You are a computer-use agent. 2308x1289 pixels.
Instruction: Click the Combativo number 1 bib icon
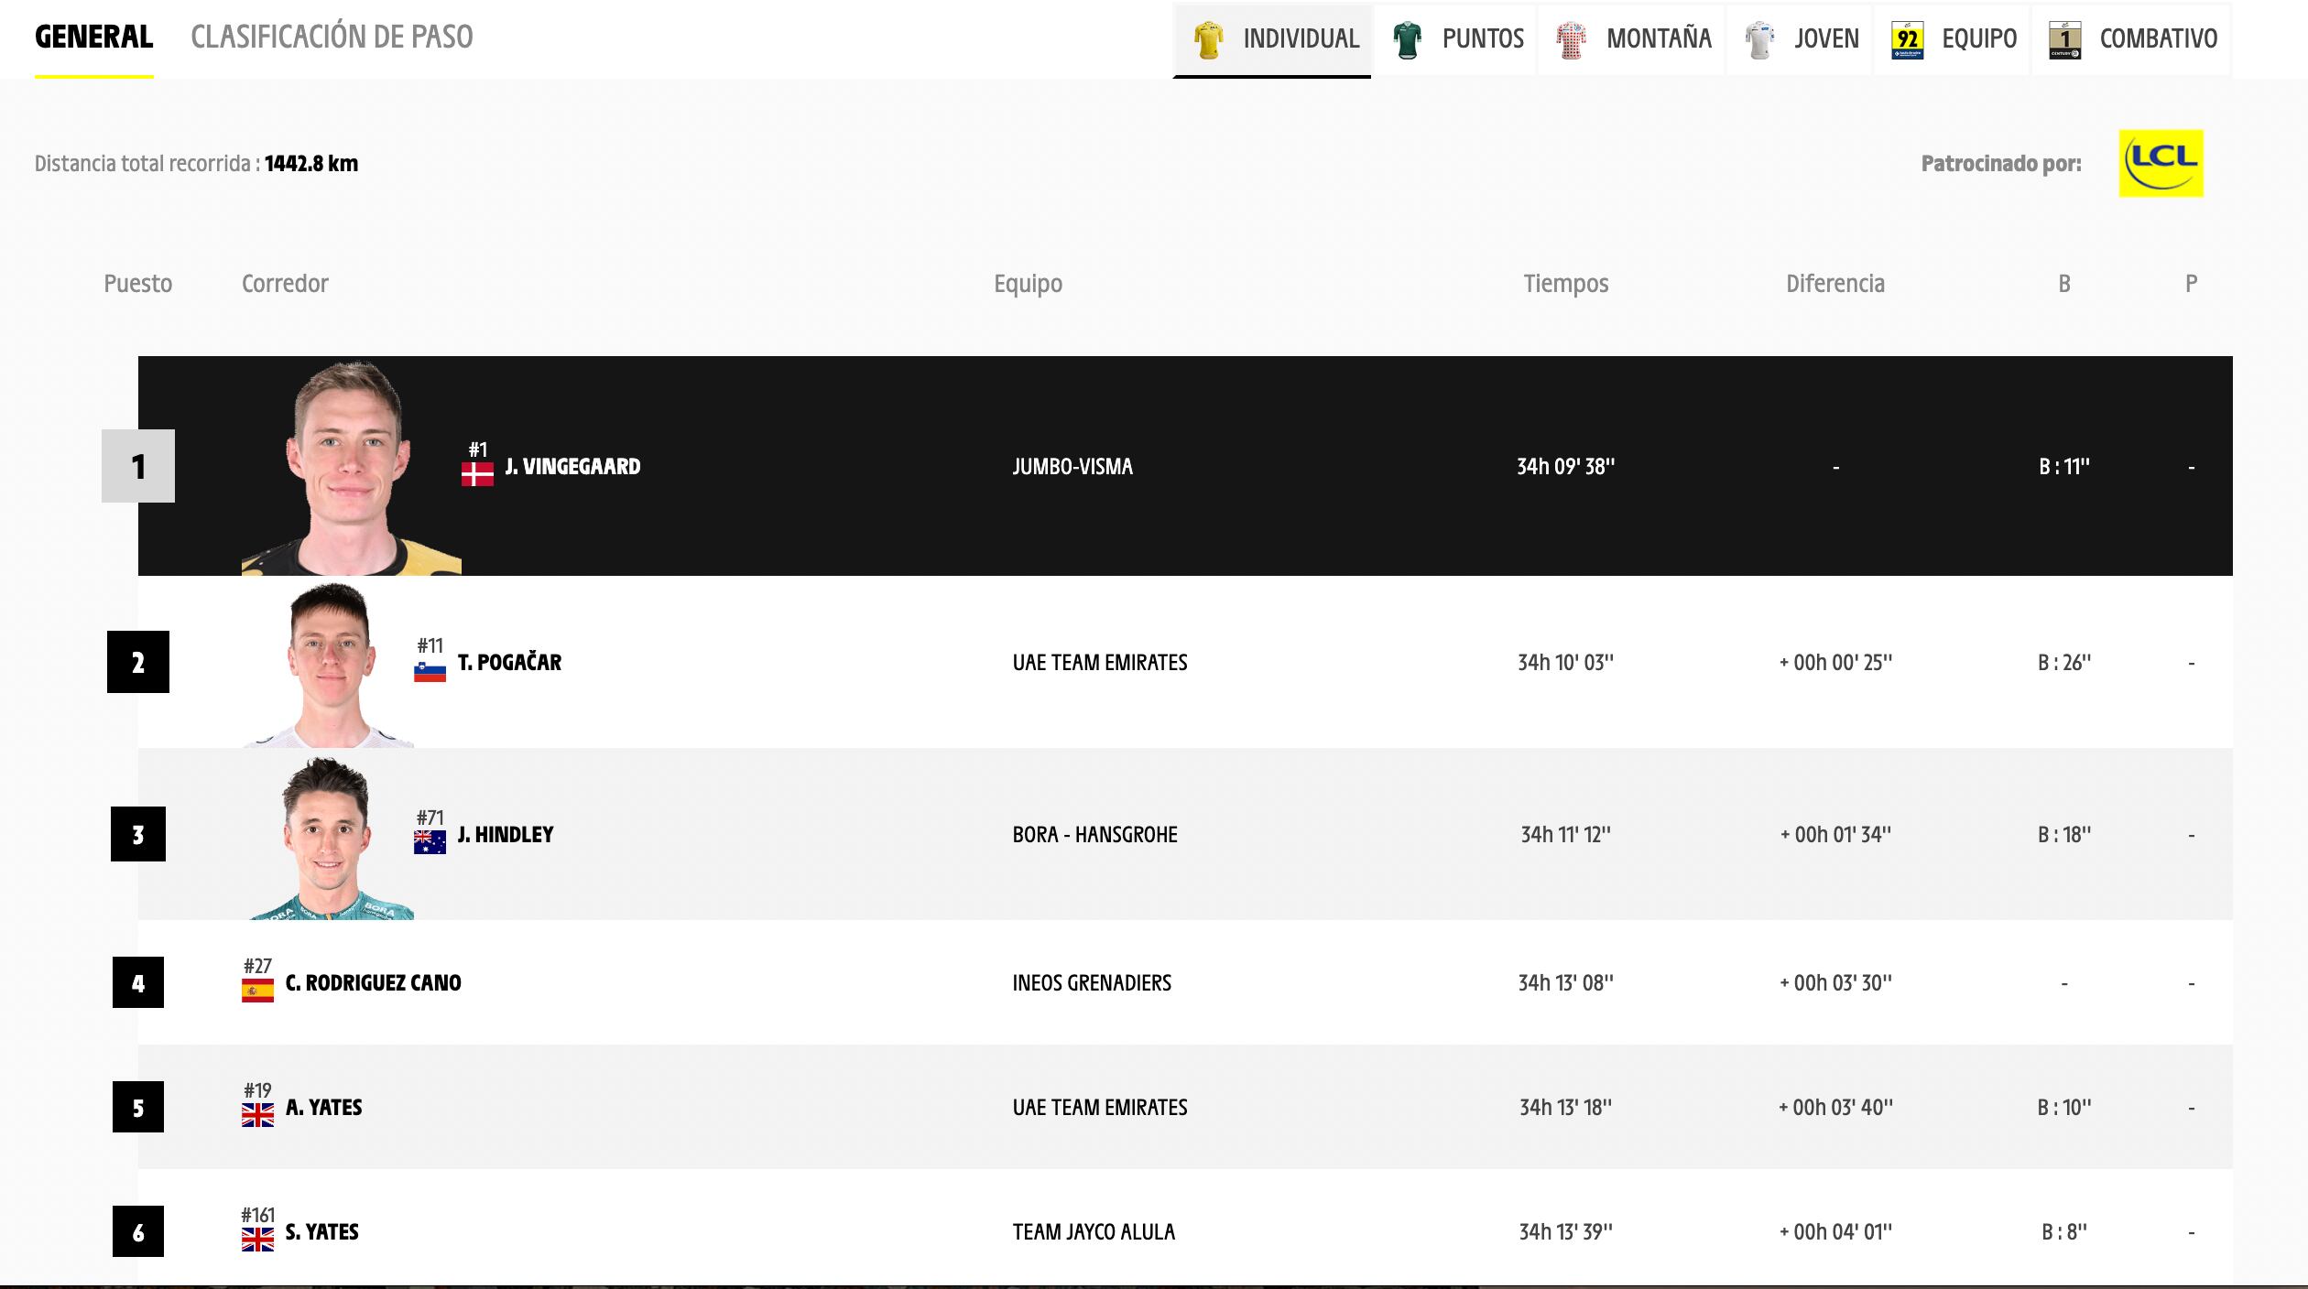point(2064,39)
